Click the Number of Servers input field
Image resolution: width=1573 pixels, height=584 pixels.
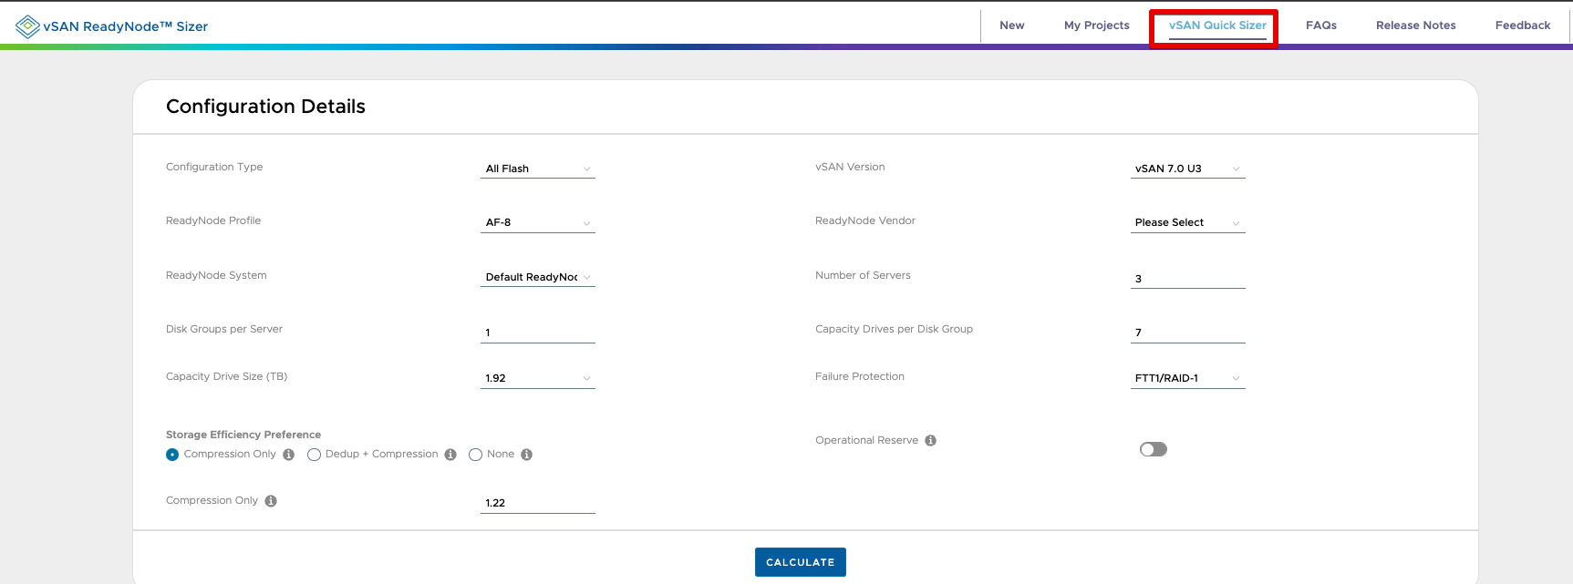coord(1187,279)
